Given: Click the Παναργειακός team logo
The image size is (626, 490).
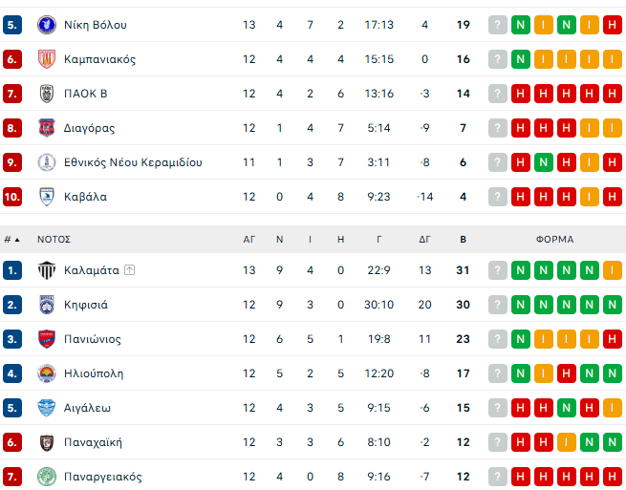Looking at the screenshot, I should (x=46, y=477).
